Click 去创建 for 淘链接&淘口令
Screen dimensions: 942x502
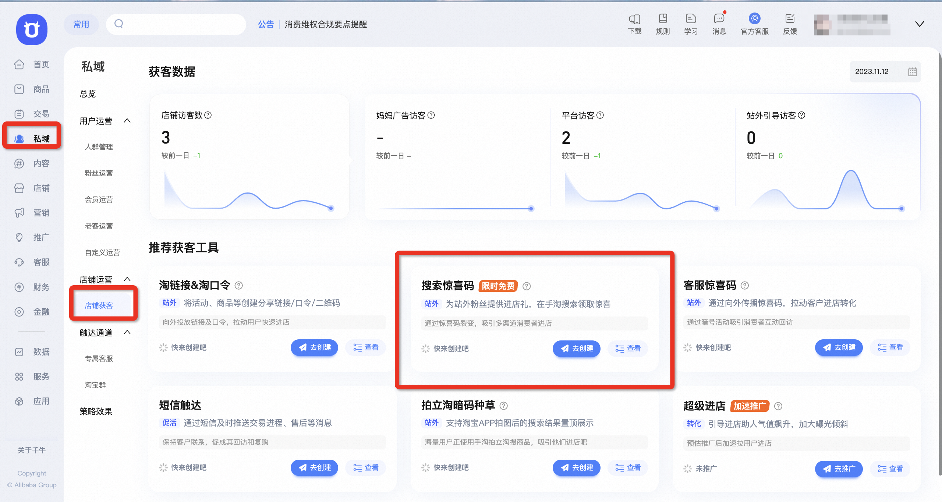click(314, 347)
